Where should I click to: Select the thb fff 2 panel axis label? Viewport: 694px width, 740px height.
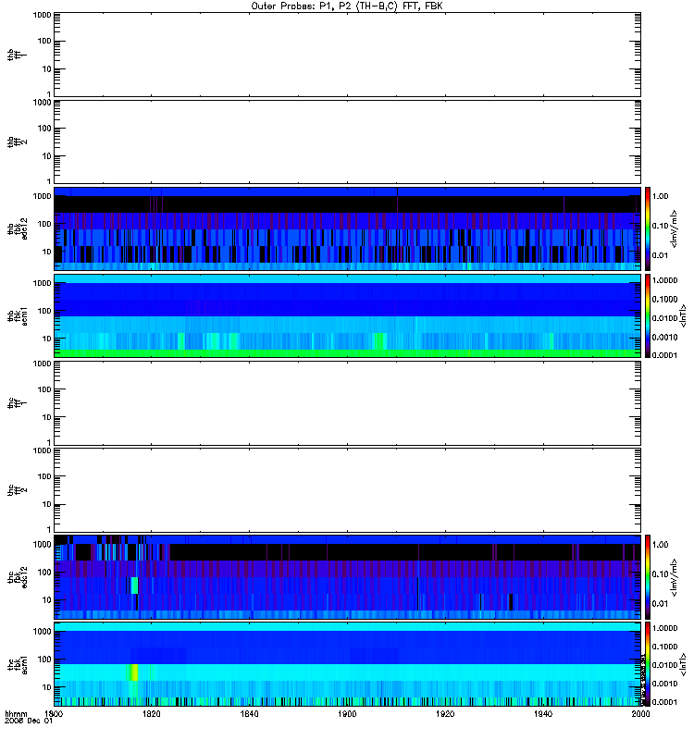17,142
